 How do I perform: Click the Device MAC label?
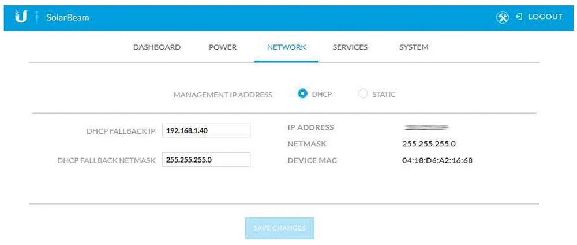tap(312, 160)
